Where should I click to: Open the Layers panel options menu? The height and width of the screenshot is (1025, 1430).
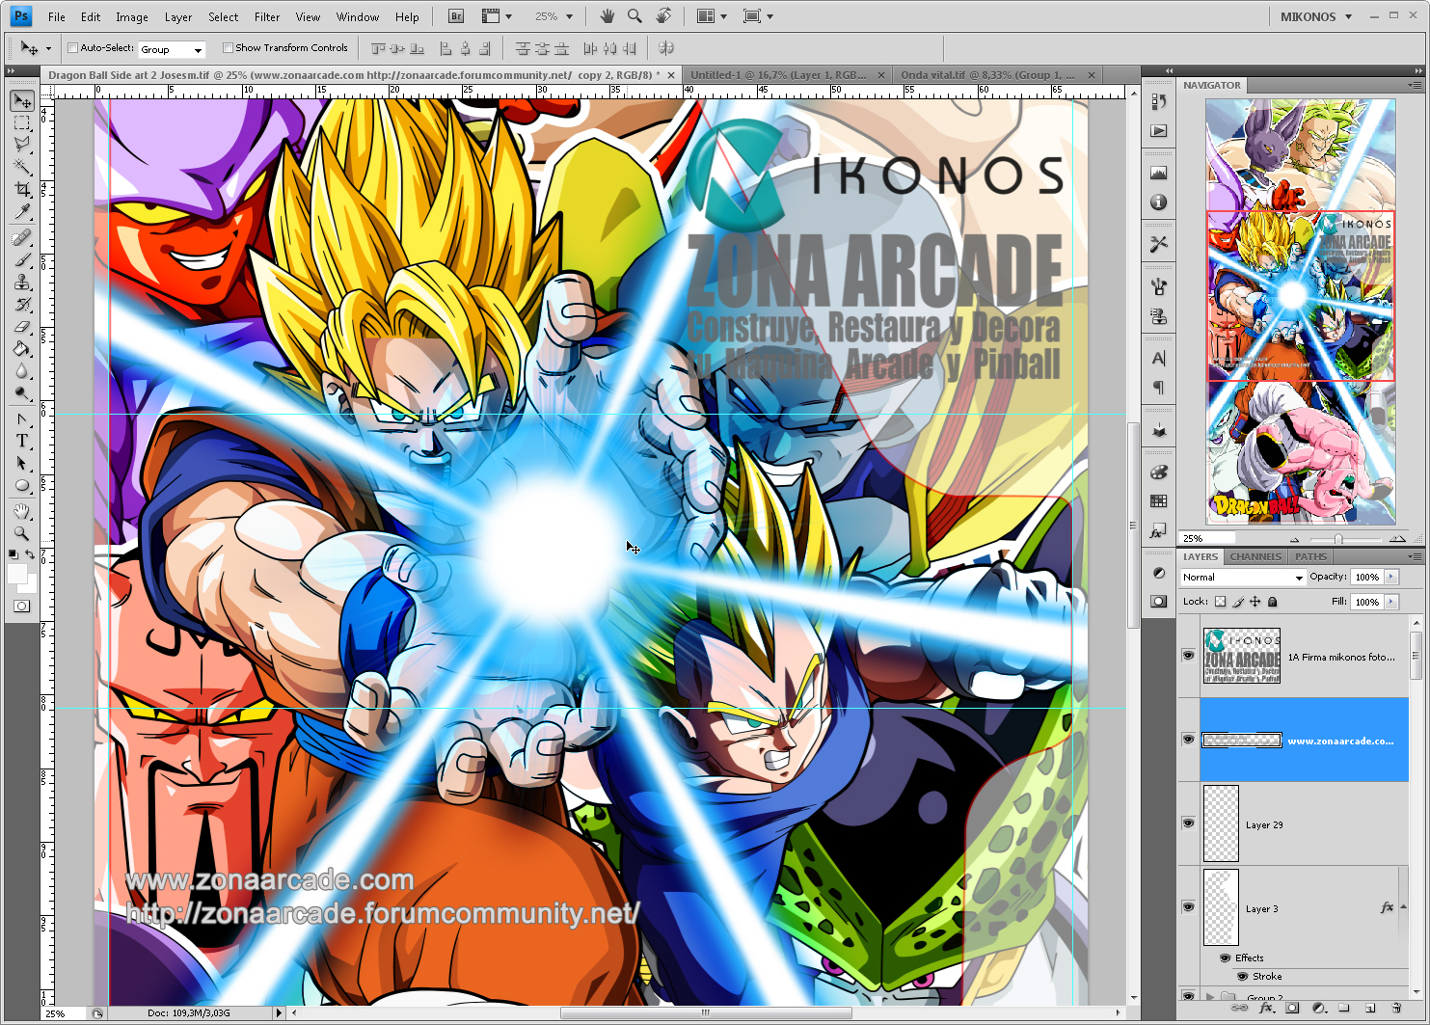click(x=1415, y=556)
